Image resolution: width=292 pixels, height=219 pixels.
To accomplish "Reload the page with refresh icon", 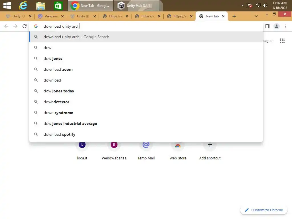I will [25, 26].
